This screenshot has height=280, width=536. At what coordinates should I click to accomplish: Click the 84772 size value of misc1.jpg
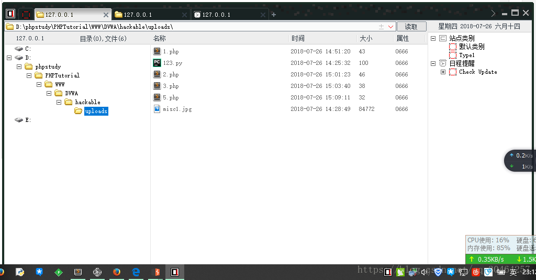tap(366, 109)
